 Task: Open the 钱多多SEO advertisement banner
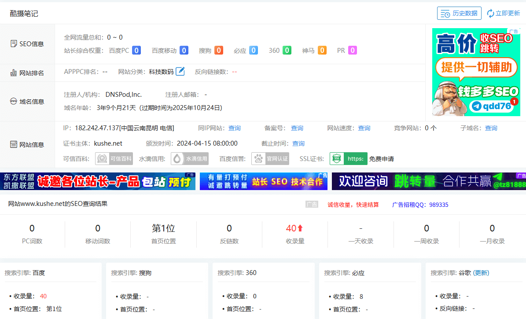pyautogui.click(x=477, y=72)
